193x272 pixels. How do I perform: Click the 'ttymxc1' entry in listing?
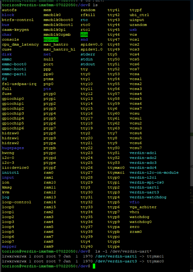click(x=116, y=173)
